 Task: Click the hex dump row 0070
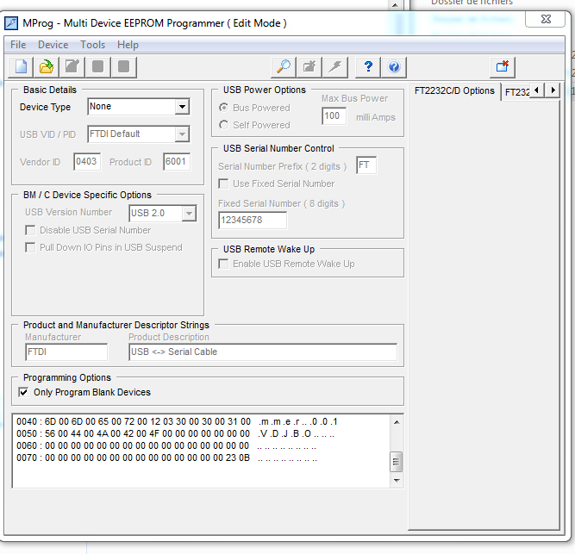coord(167,458)
